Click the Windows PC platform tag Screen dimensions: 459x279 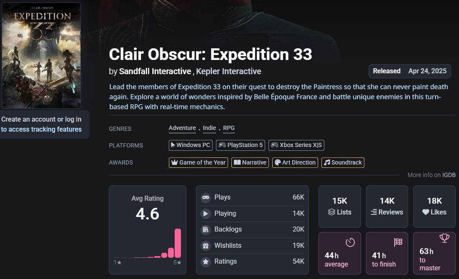(x=191, y=145)
